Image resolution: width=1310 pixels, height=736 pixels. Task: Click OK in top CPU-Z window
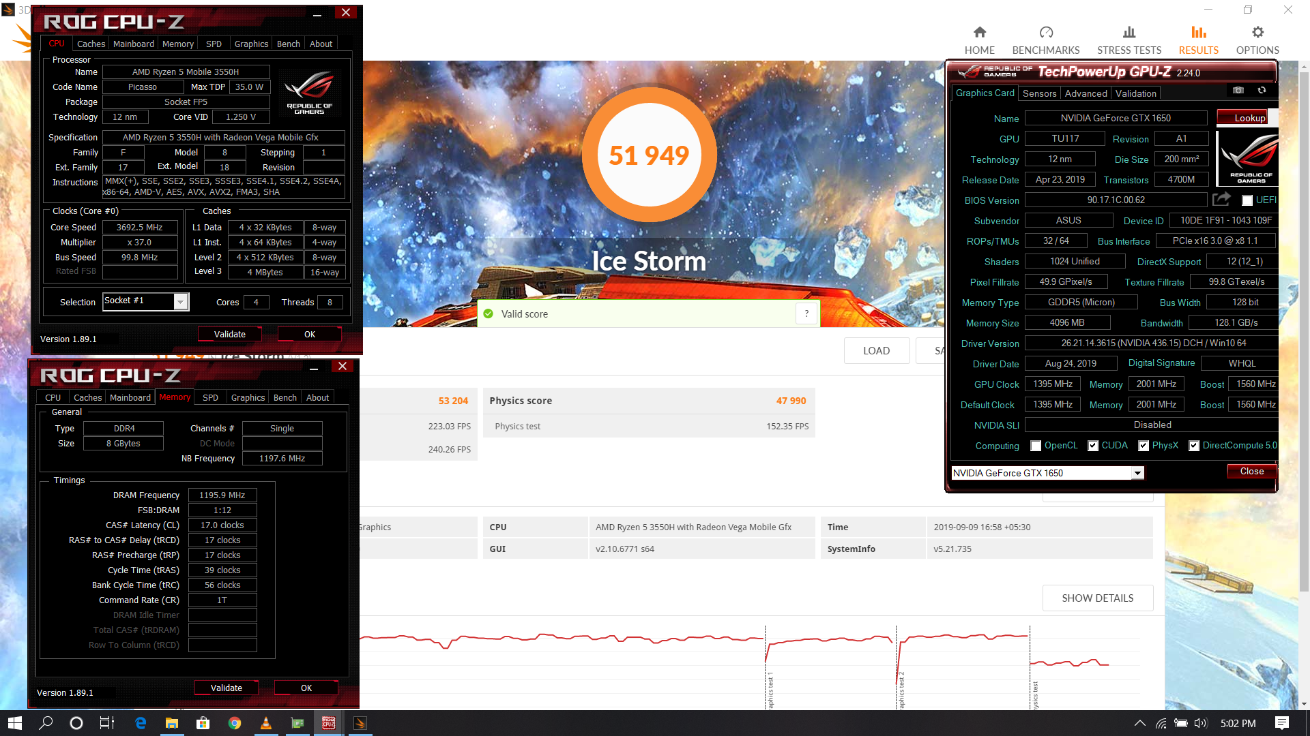pyautogui.click(x=309, y=334)
